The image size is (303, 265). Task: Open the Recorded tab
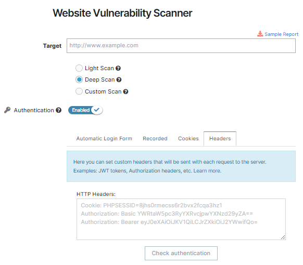(155, 139)
